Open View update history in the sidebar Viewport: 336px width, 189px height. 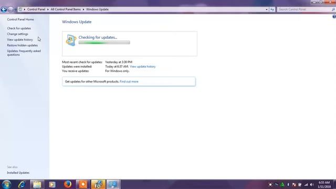point(20,40)
